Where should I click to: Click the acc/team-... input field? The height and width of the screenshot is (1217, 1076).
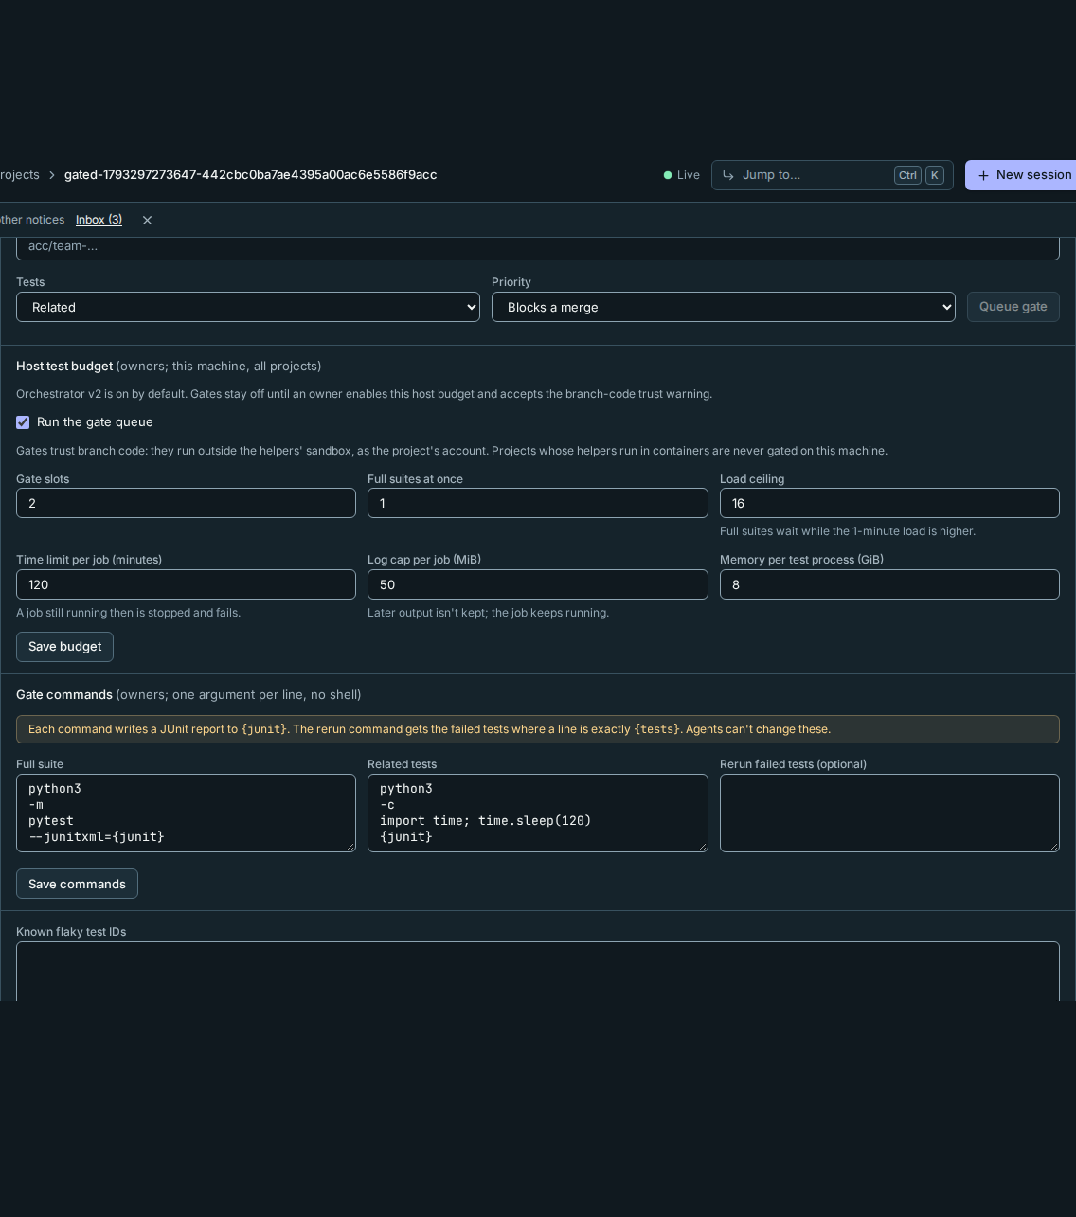537,247
